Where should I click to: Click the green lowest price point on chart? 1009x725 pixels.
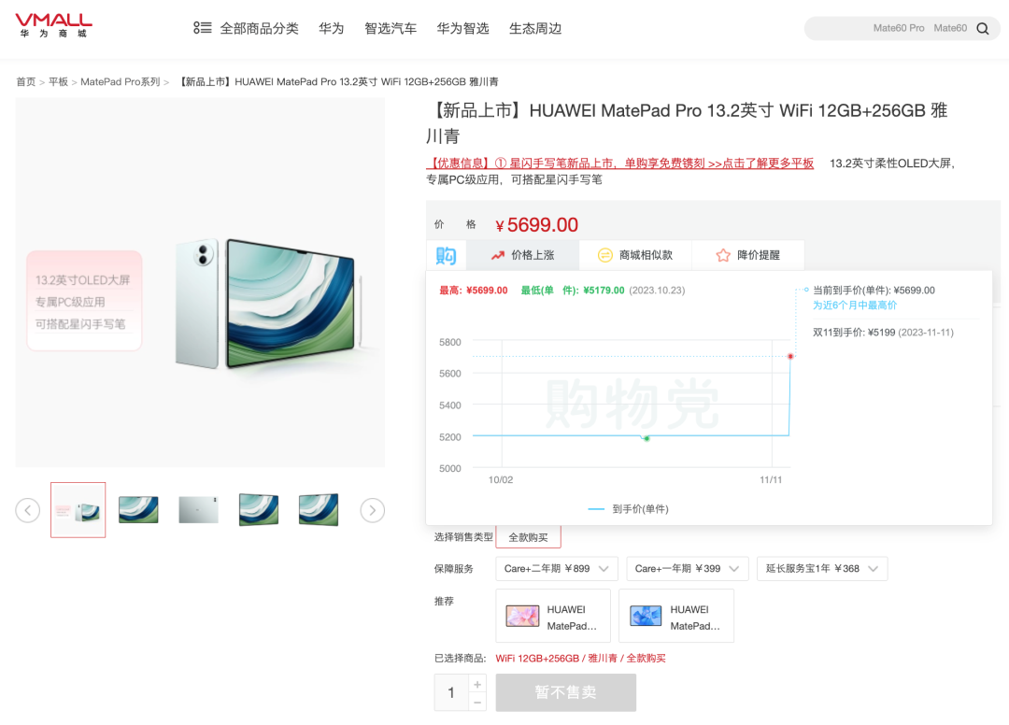(x=647, y=439)
